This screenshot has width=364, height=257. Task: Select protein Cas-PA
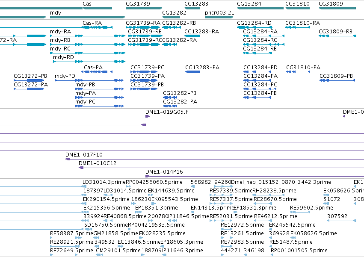pyautogui.click(x=93, y=68)
